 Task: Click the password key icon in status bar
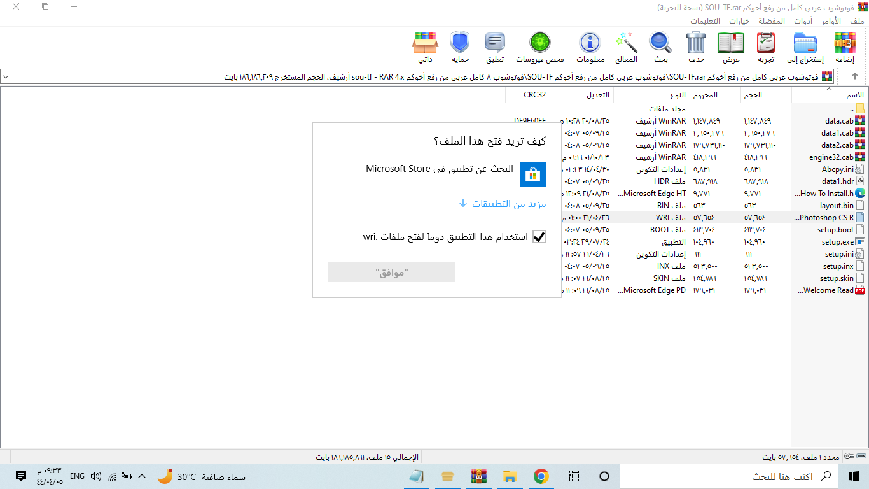point(851,456)
